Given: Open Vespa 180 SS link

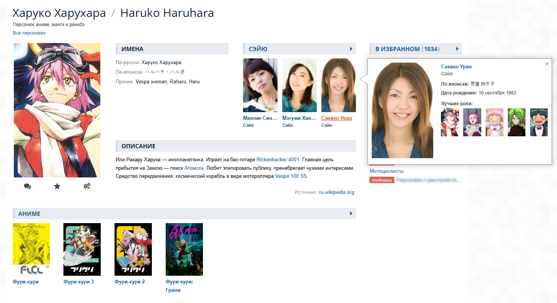Looking at the screenshot, I should pyautogui.click(x=291, y=177).
